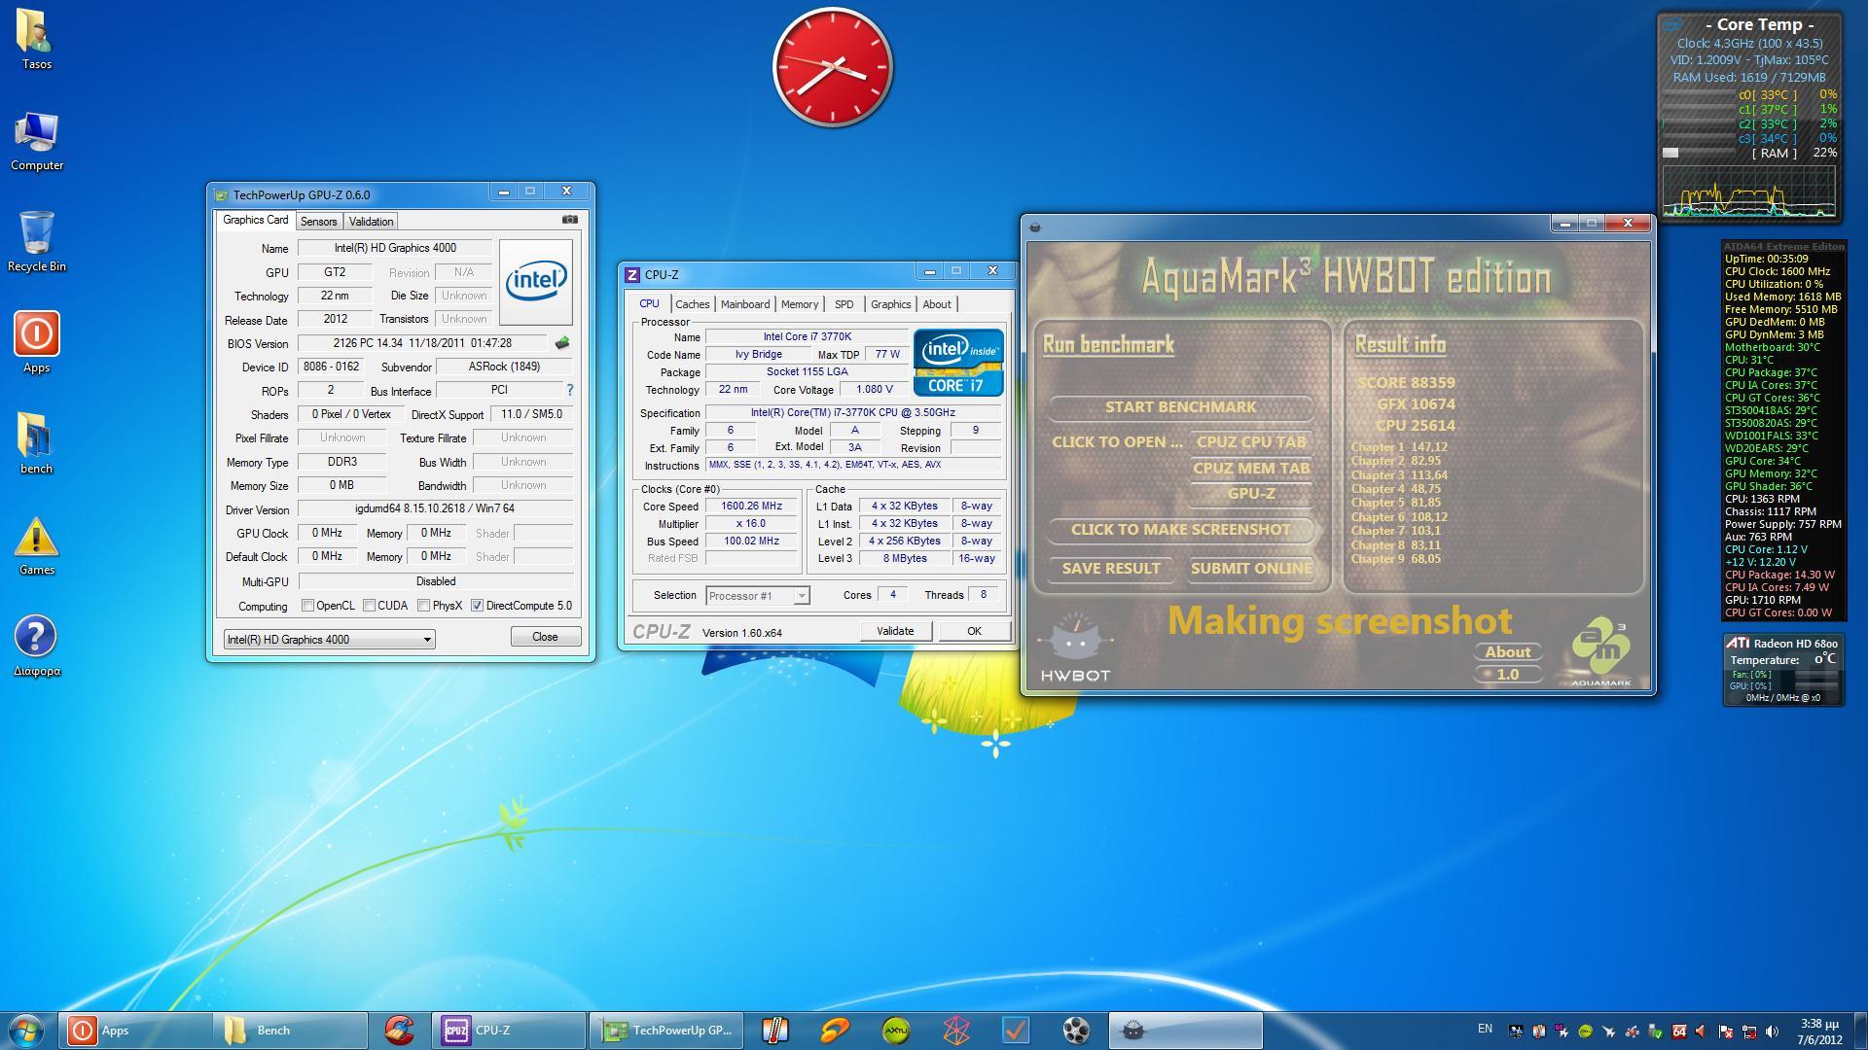Click START BENCHMARK in AquaMark
Screen dimensions: 1868x1050
click(x=1180, y=407)
